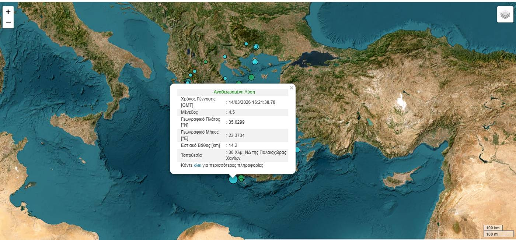Click the green marker cluster on western Crete
Image resolution: width=516 pixels, height=240 pixels.
[241, 179]
